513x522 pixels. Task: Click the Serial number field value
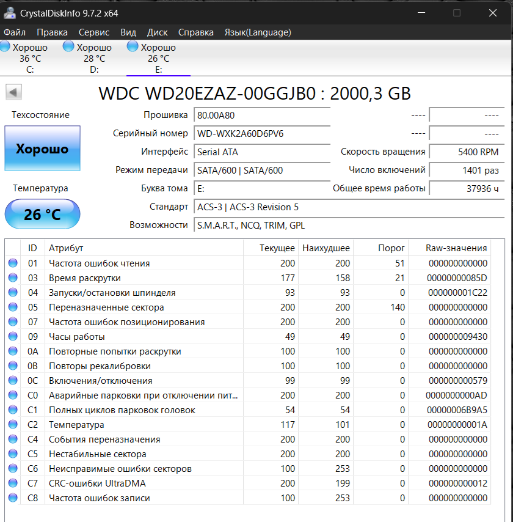[261, 133]
